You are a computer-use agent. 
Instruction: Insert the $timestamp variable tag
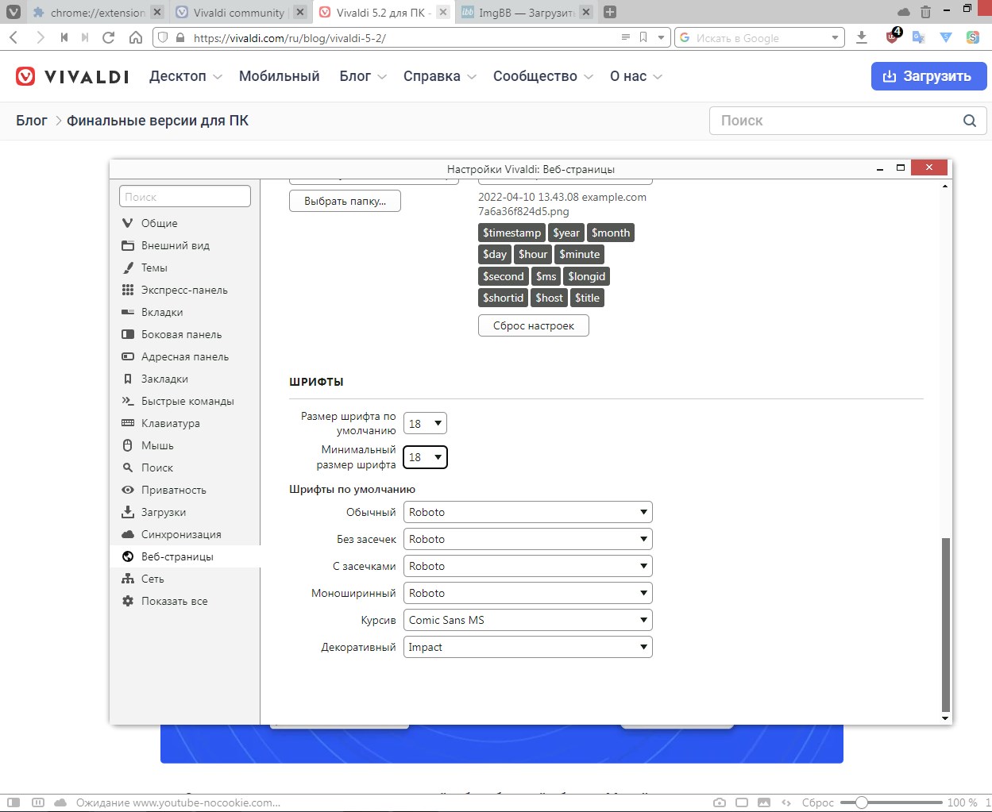511,233
